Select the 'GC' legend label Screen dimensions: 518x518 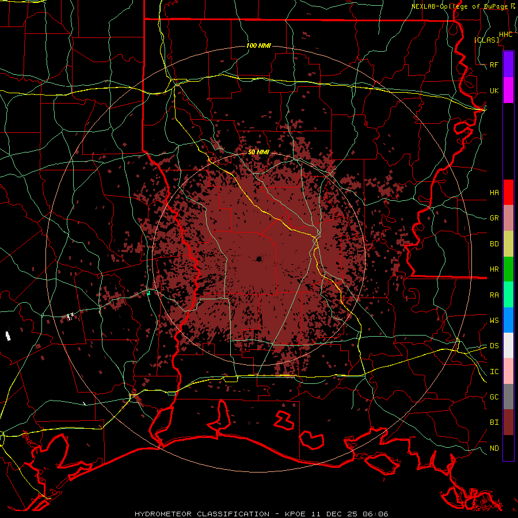click(x=494, y=397)
